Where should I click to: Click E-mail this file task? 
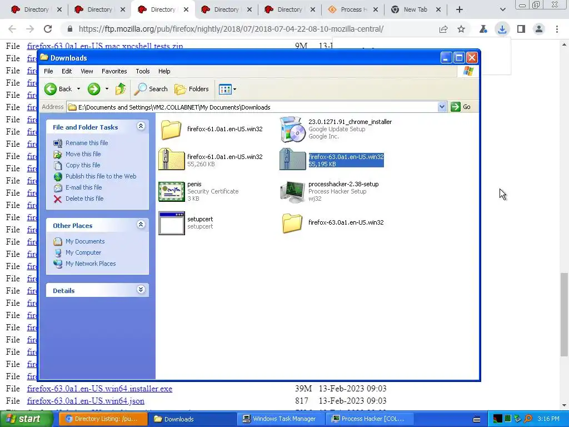click(83, 187)
